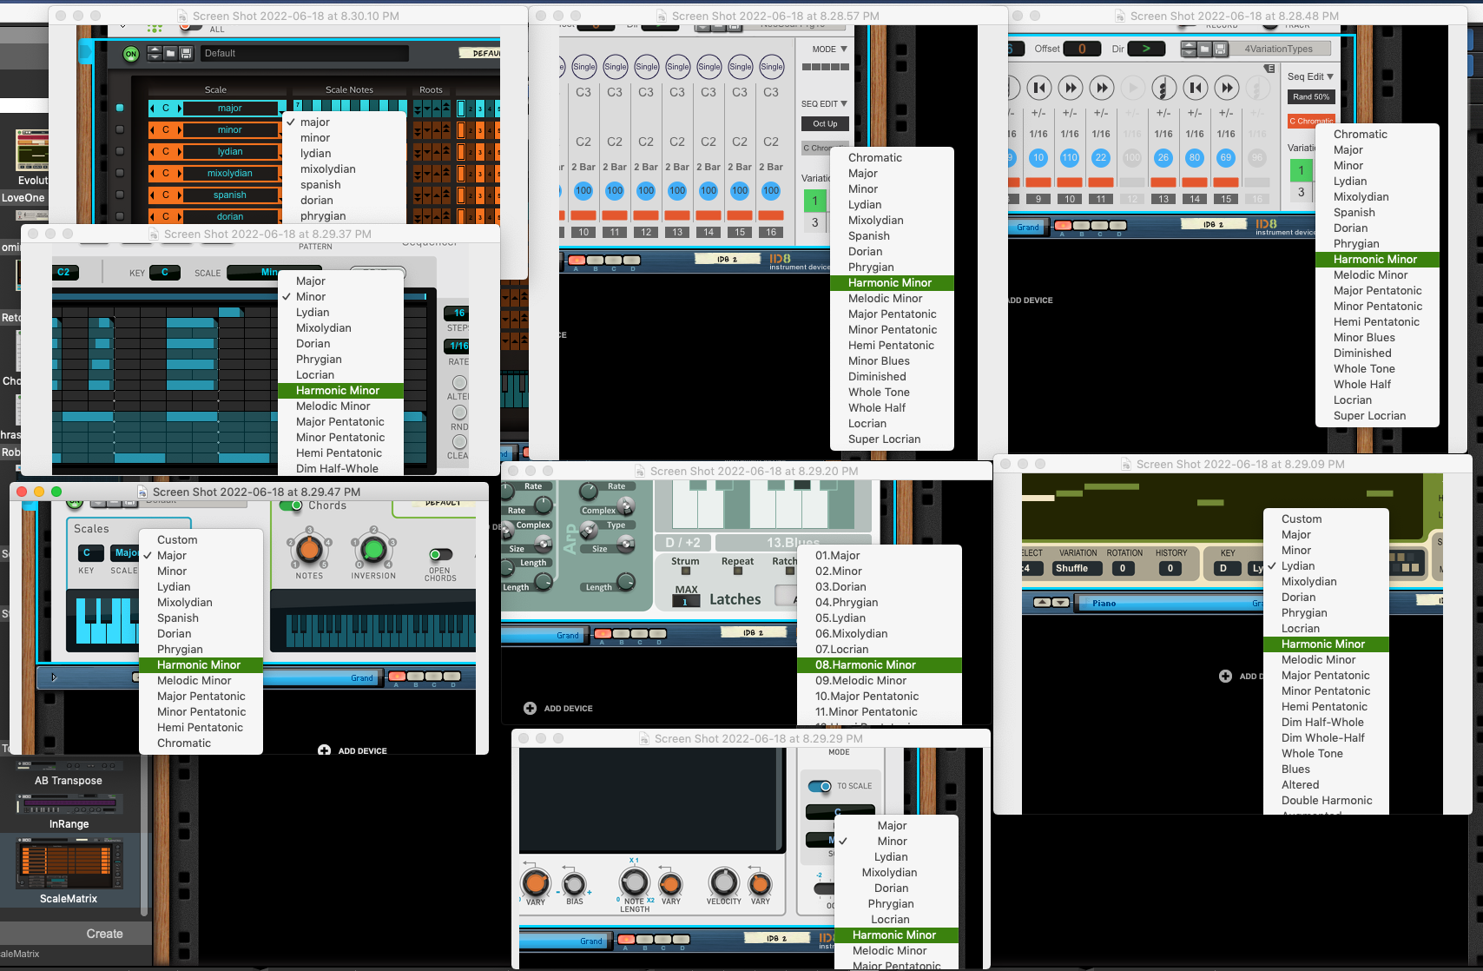Open major scale dropdown in first ScaleMatrix row
This screenshot has width=1483, height=971.
click(230, 109)
